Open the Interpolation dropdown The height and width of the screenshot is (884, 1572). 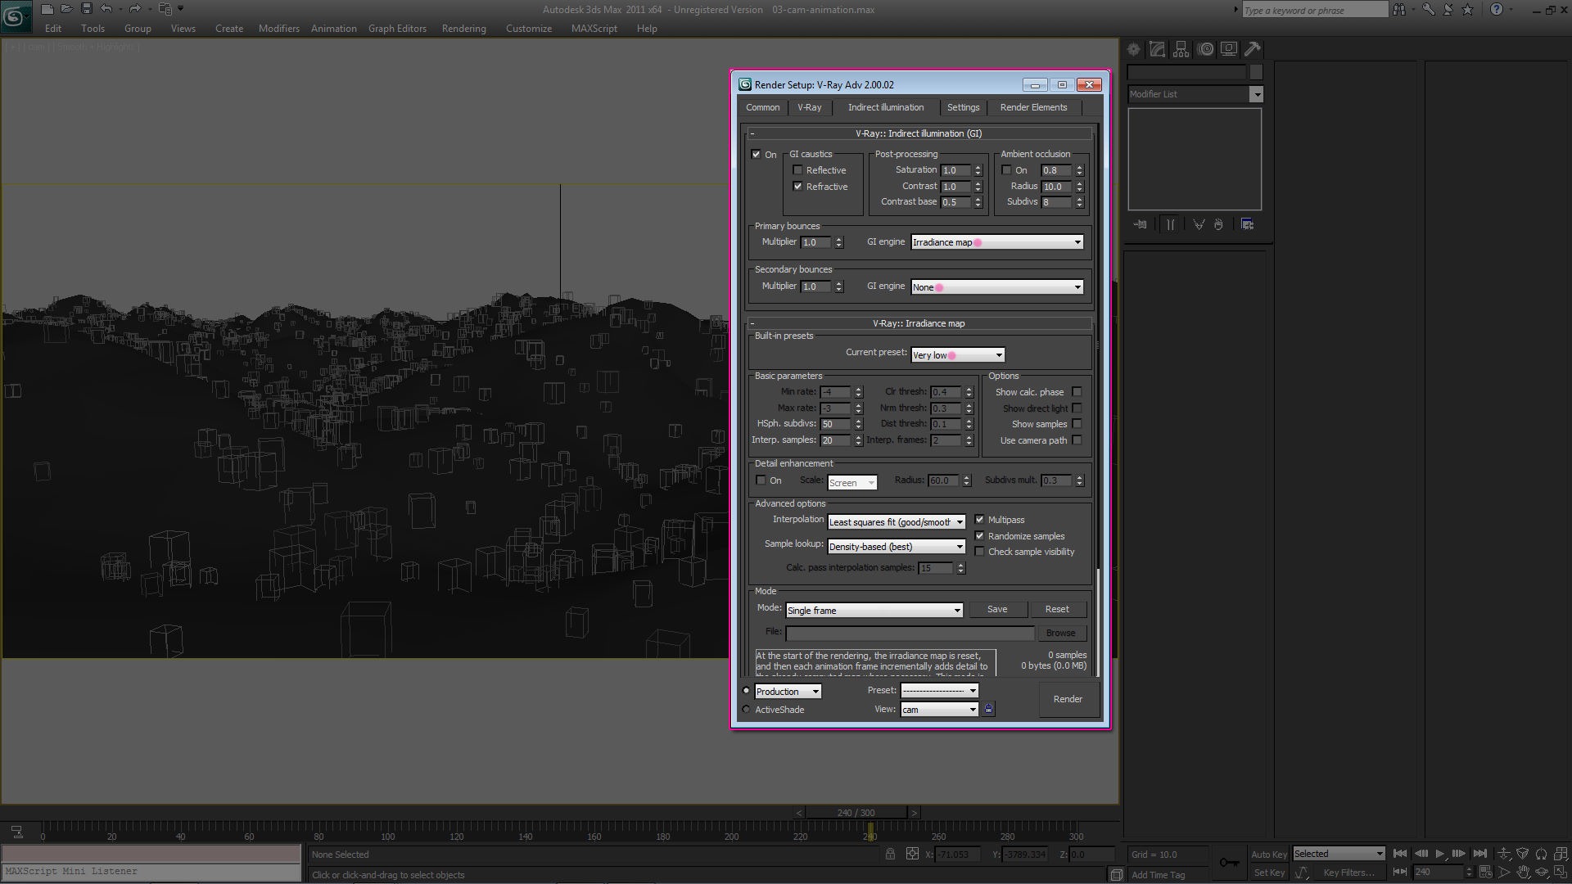897,522
